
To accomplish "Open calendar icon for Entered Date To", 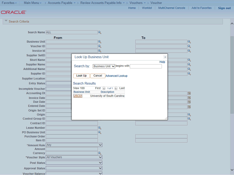I will point(189,107).
